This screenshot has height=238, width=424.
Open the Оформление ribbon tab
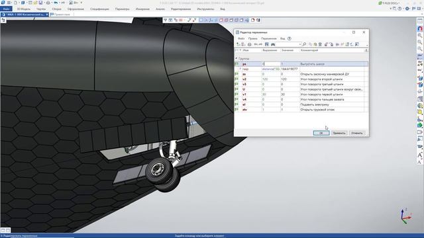pyautogui.click(x=76, y=9)
